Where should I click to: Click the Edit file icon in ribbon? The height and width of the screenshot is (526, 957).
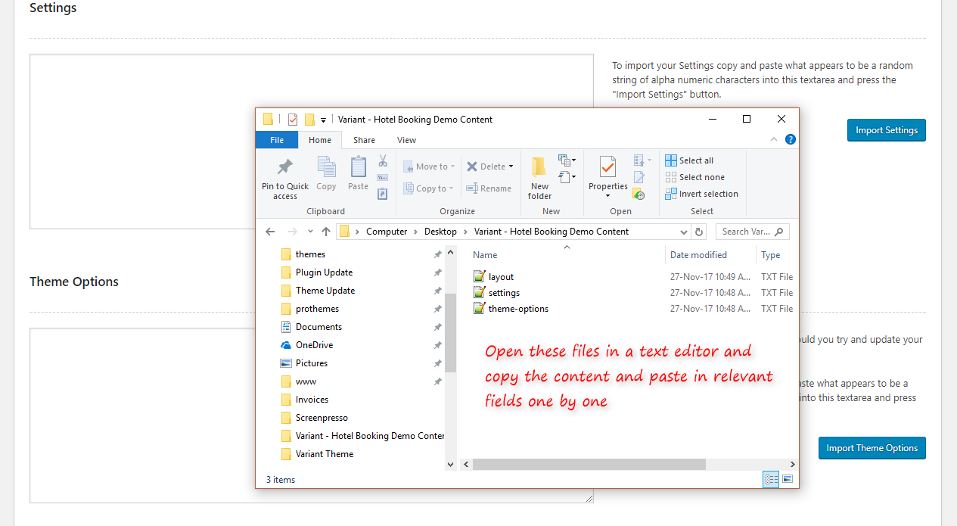639,177
